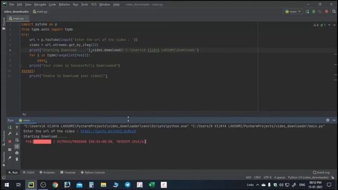Open the Navigate menu
Image resolution: width=338 pixels, height=190 pixels.
click(40, 4)
